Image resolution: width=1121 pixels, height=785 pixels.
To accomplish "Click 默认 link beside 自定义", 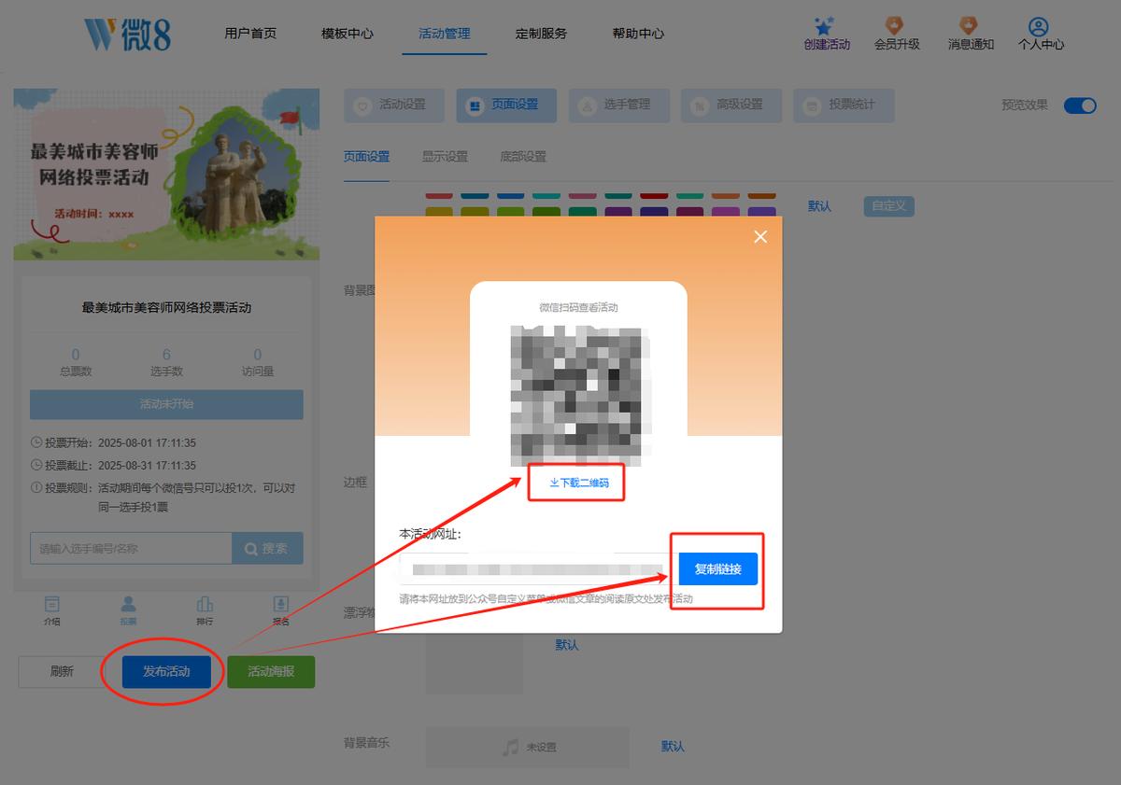I will tap(819, 206).
